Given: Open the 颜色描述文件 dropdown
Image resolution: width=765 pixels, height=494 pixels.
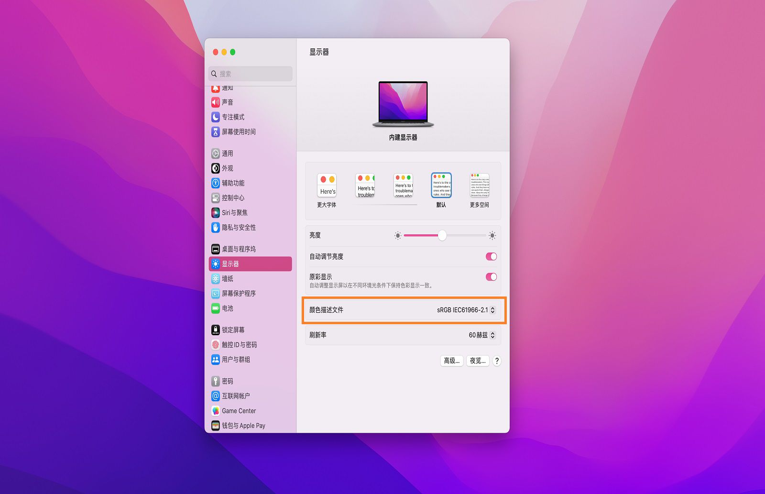Looking at the screenshot, I should click(466, 310).
